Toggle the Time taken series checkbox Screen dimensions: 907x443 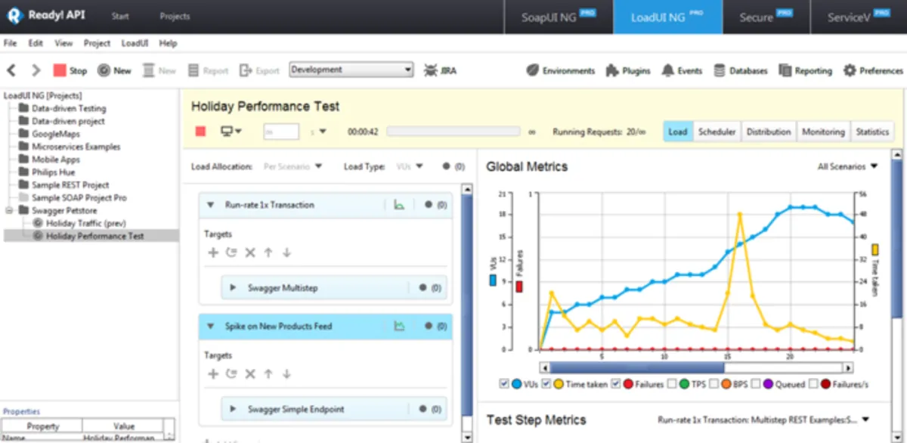coord(546,384)
